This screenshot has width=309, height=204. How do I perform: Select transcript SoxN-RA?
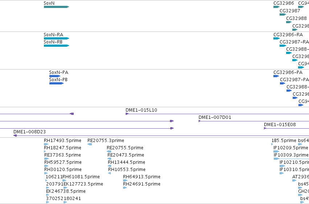point(56,38)
